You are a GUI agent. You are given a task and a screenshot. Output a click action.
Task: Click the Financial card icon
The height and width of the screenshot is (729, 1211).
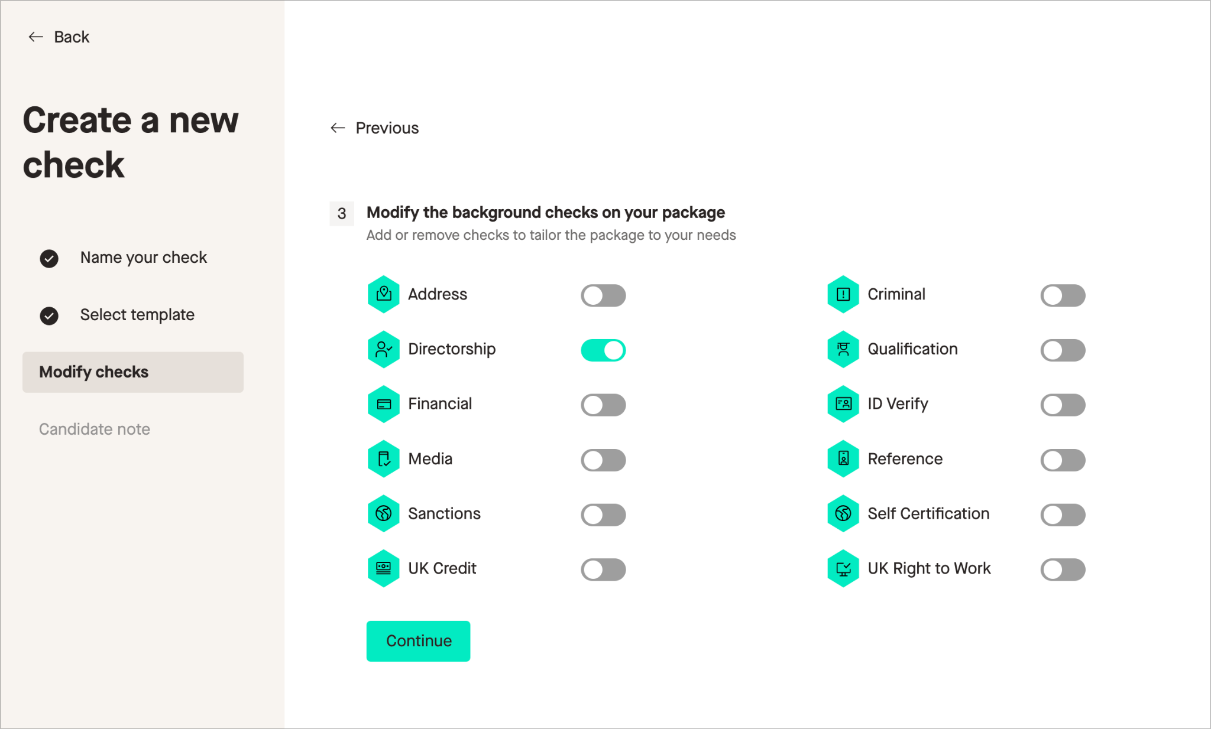pyautogui.click(x=384, y=404)
